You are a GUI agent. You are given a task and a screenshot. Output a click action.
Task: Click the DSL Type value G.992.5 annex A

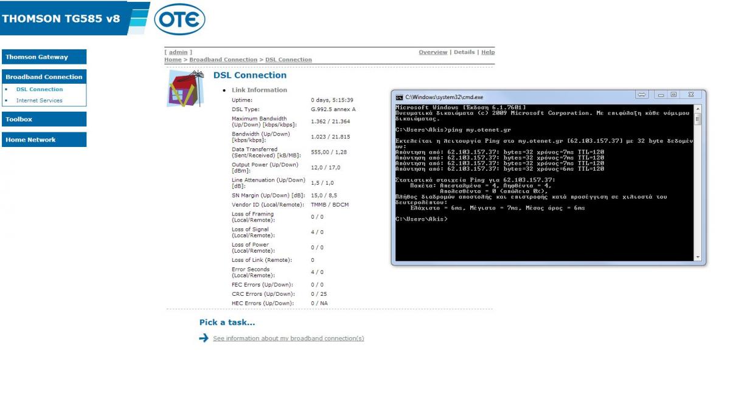pyautogui.click(x=333, y=109)
